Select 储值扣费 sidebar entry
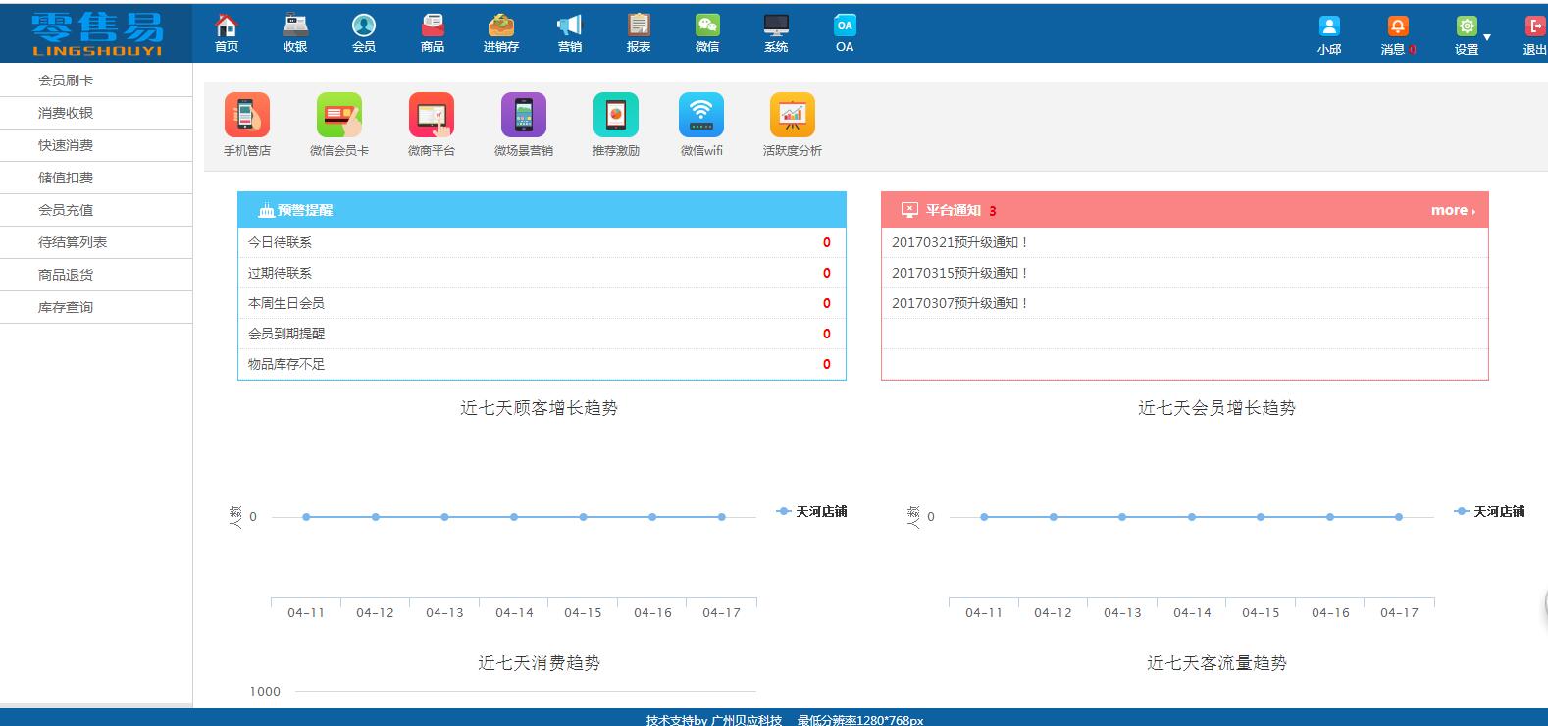Image resolution: width=1548 pixels, height=726 pixels. click(x=96, y=178)
